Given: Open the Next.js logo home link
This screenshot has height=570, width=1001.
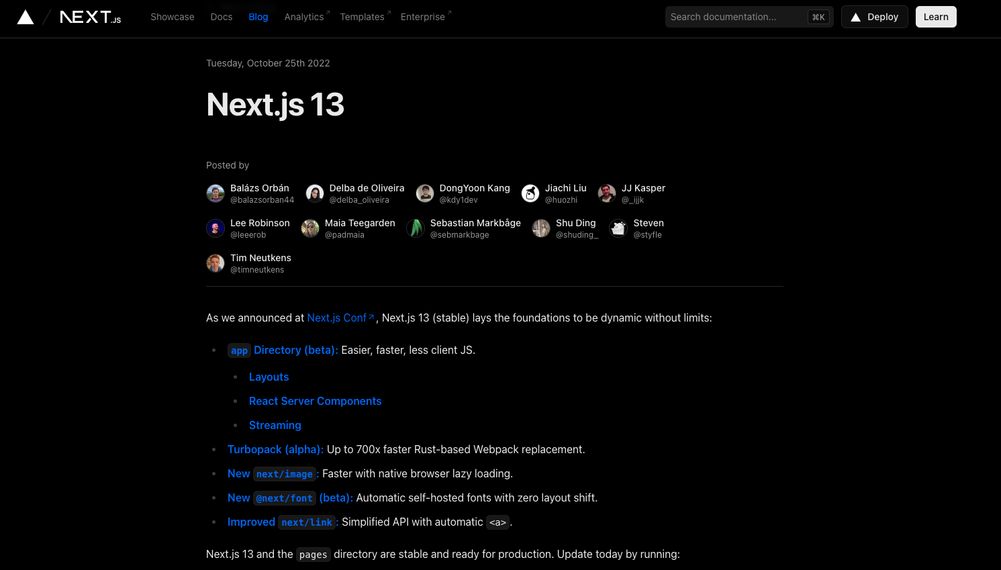Looking at the screenshot, I should click(91, 17).
